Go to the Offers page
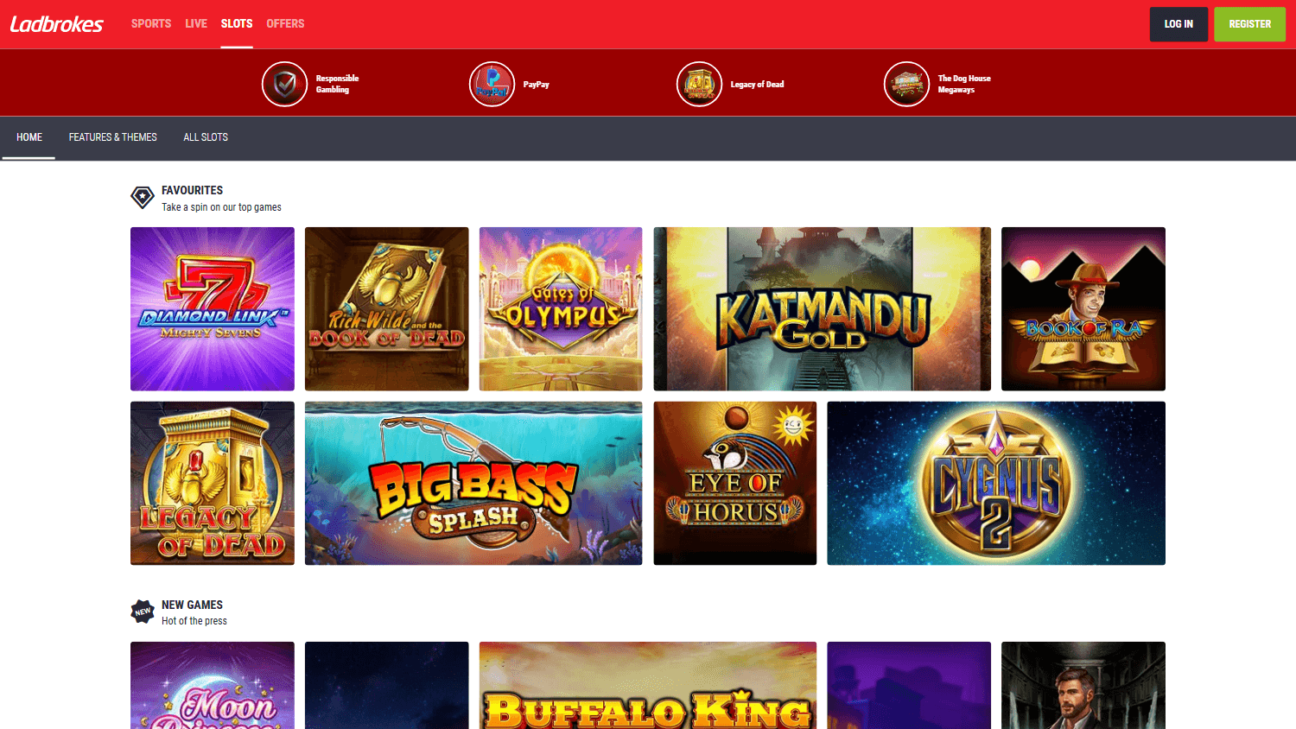 click(x=285, y=23)
